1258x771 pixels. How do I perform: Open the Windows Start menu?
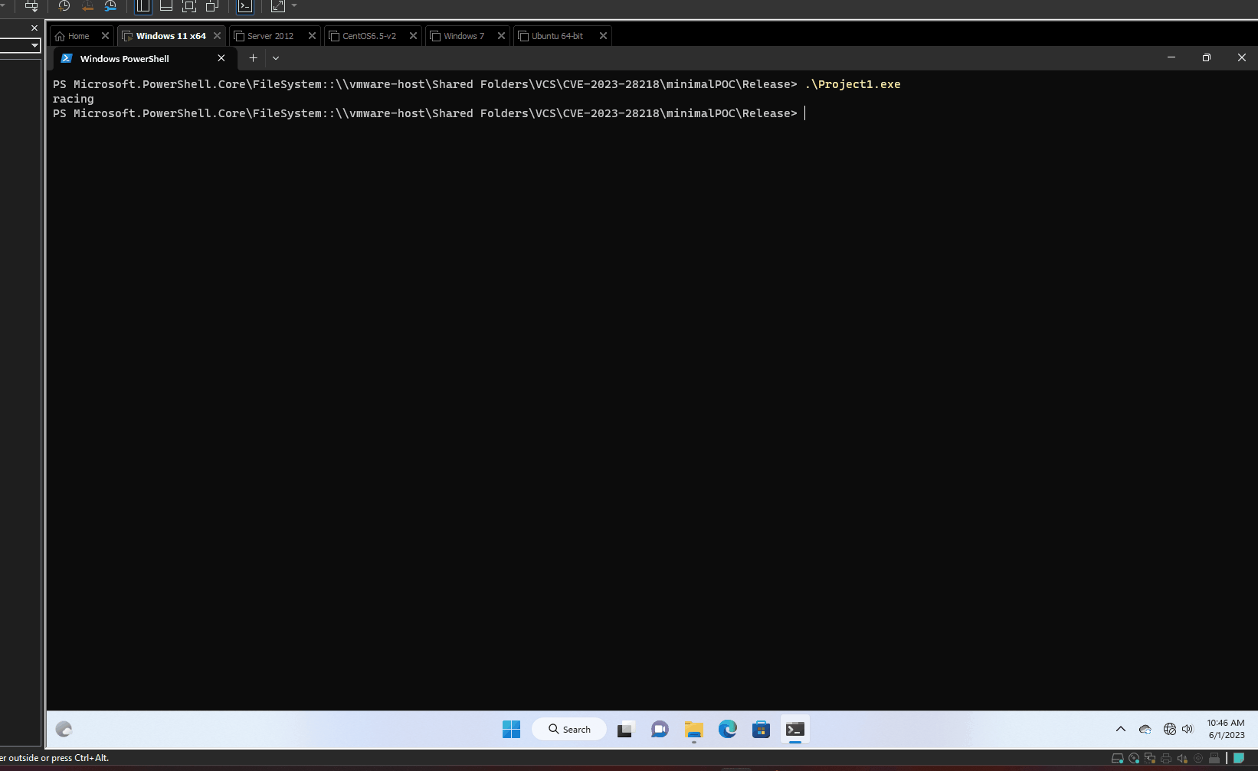click(x=511, y=730)
